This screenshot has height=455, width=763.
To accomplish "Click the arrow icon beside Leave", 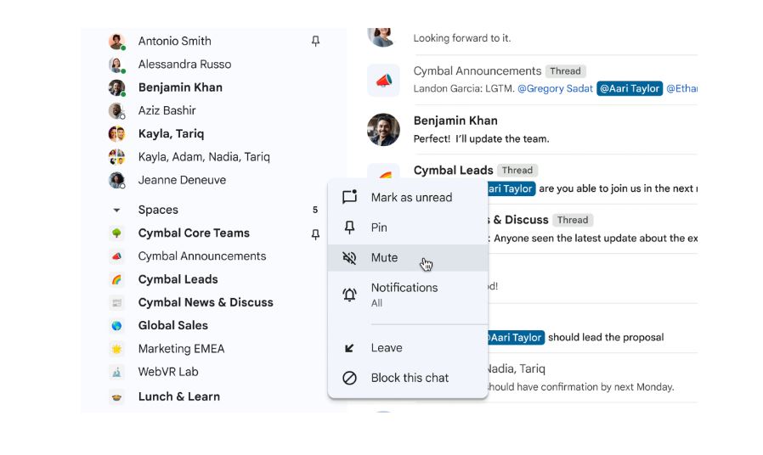I will [349, 347].
